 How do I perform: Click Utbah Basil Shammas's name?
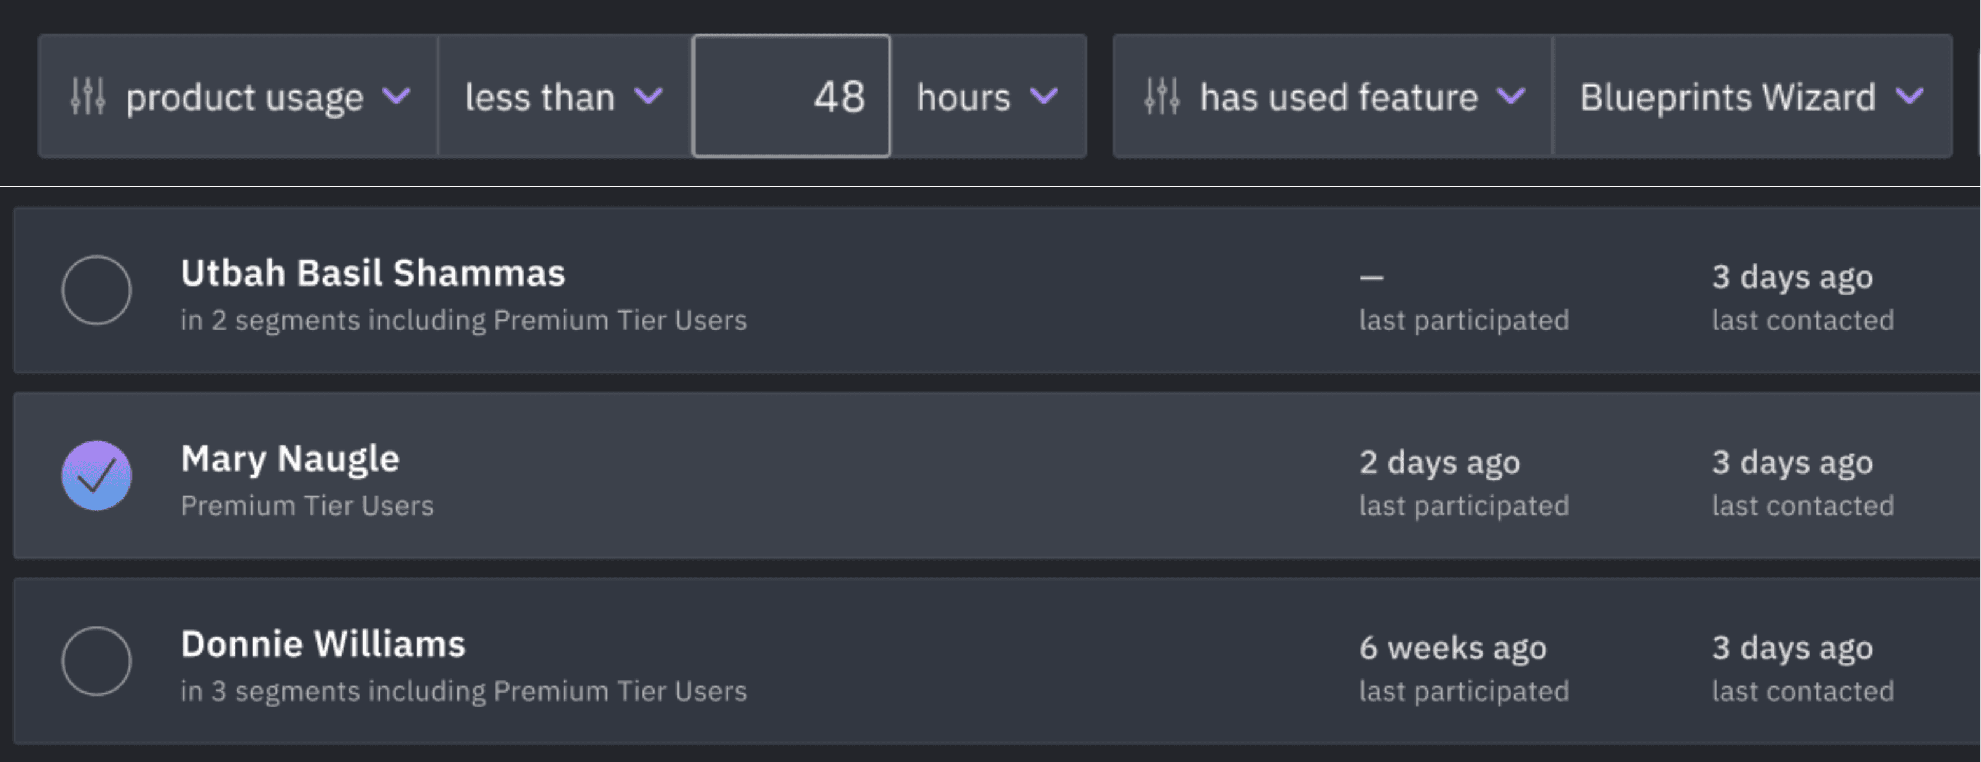click(373, 272)
